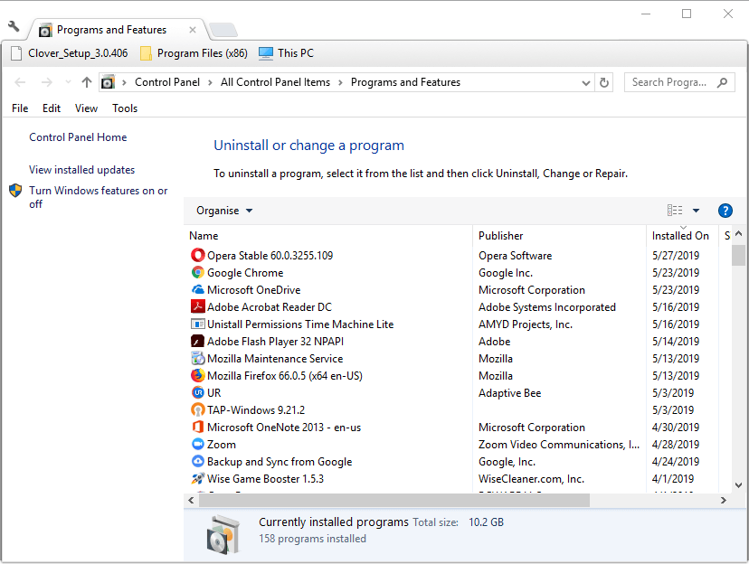Select the date cell '4/30/2019'
This screenshot has width=749, height=564.
coord(676,427)
